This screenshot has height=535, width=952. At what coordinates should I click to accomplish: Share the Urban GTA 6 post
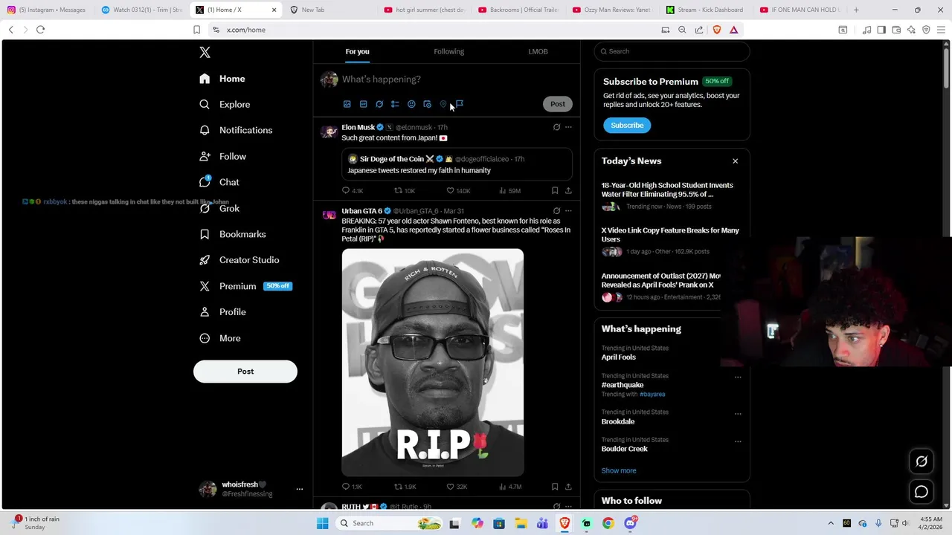(x=568, y=487)
